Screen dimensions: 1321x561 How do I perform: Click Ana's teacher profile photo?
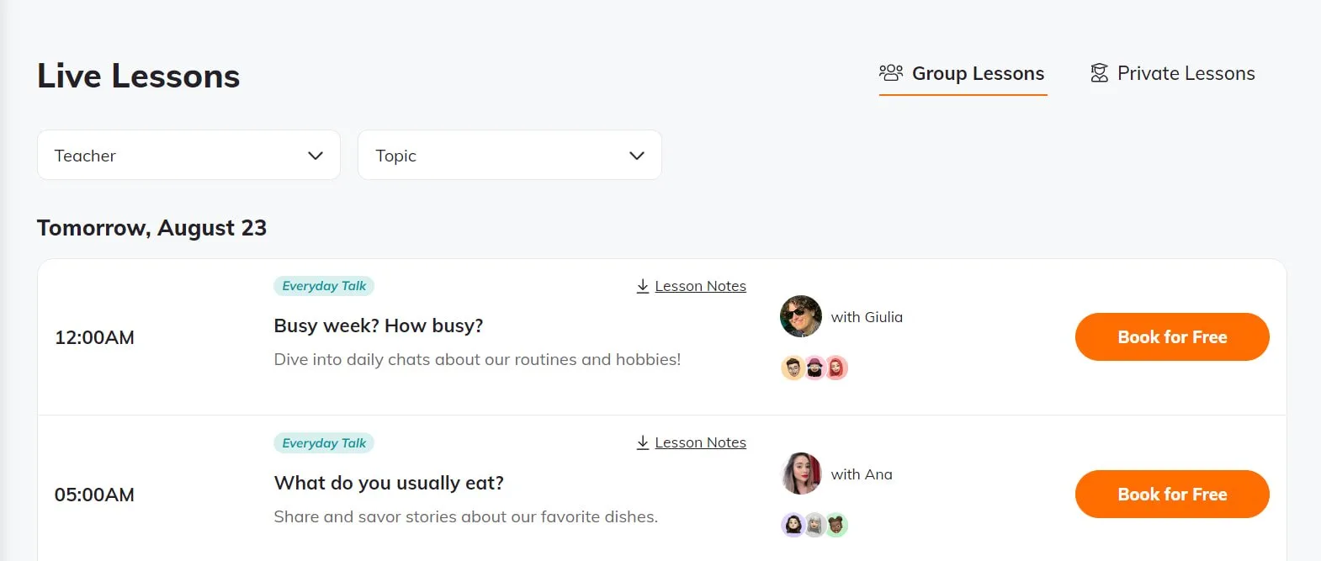coord(801,474)
